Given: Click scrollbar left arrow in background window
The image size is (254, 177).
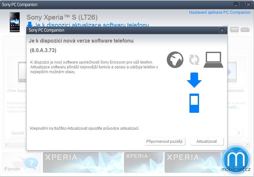Looking at the screenshot, I should [6, 144].
